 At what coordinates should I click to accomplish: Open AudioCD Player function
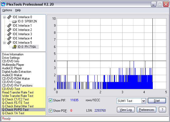(x=12, y=68)
